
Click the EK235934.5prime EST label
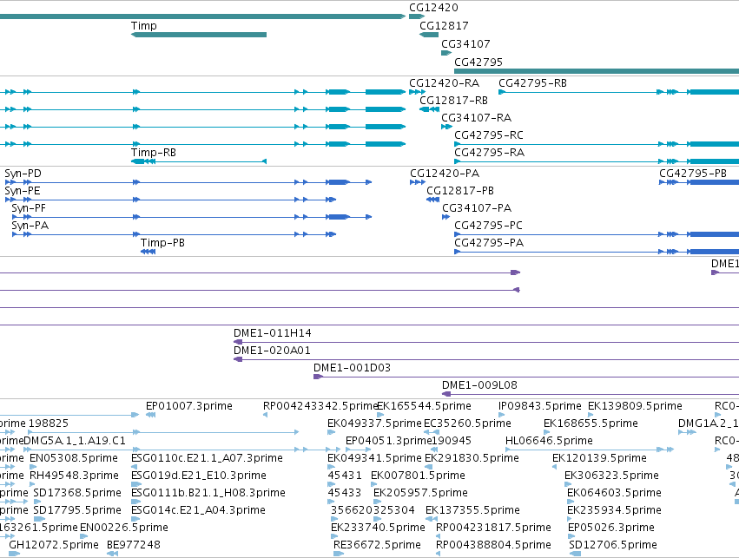[614, 510]
